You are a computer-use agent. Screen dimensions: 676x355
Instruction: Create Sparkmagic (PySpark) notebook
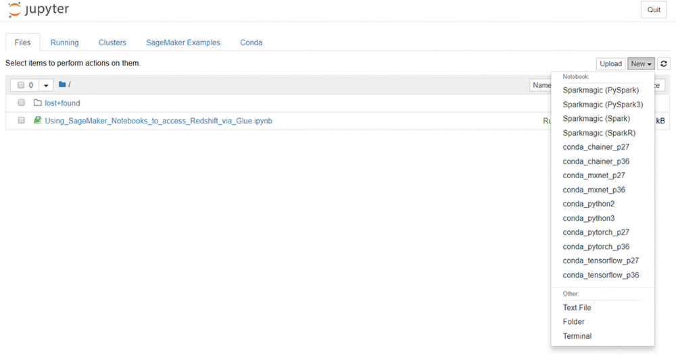tap(602, 90)
